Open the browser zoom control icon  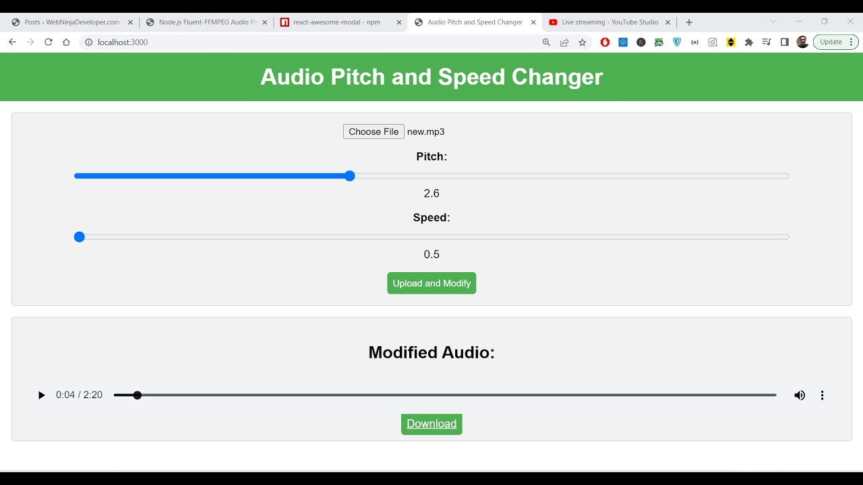[546, 42]
